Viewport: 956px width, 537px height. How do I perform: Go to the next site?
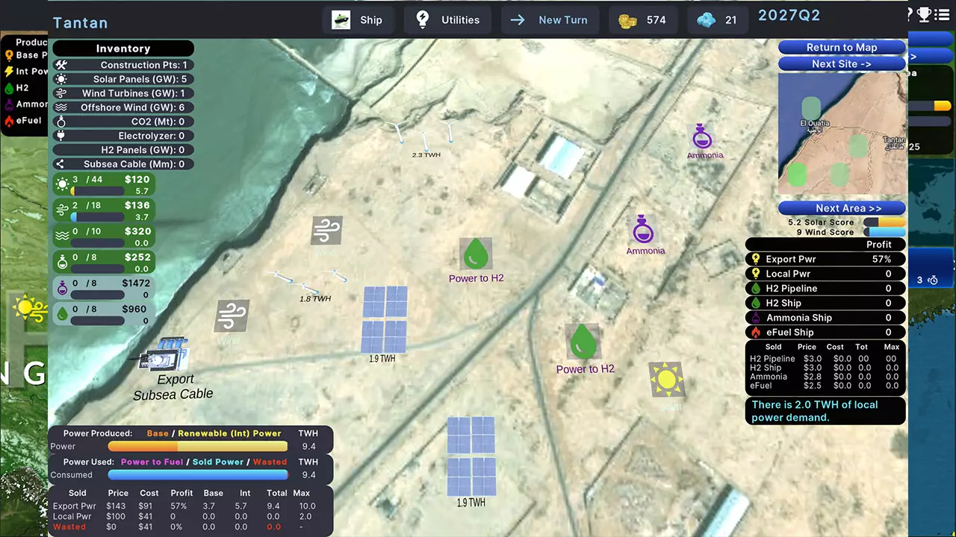841,64
